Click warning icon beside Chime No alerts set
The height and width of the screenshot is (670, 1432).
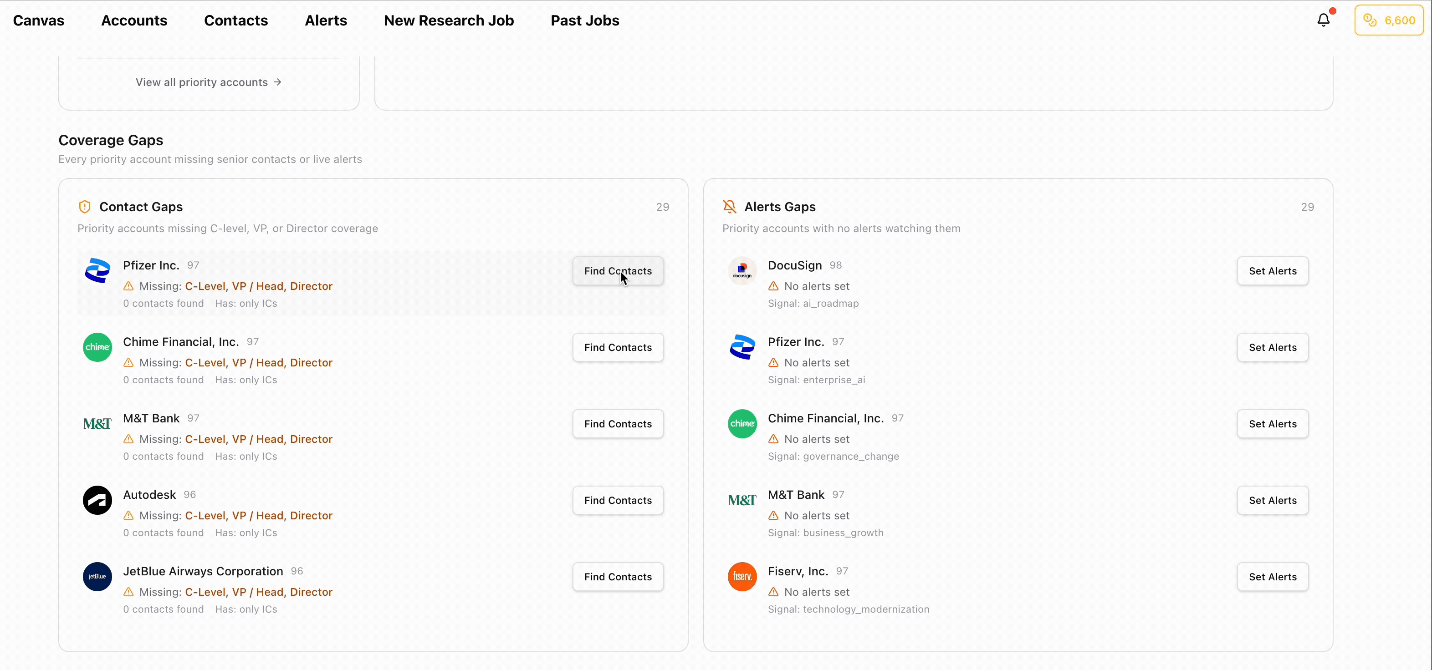point(773,439)
